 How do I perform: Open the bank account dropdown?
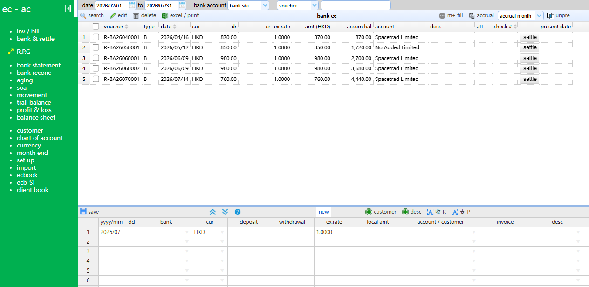click(x=248, y=6)
